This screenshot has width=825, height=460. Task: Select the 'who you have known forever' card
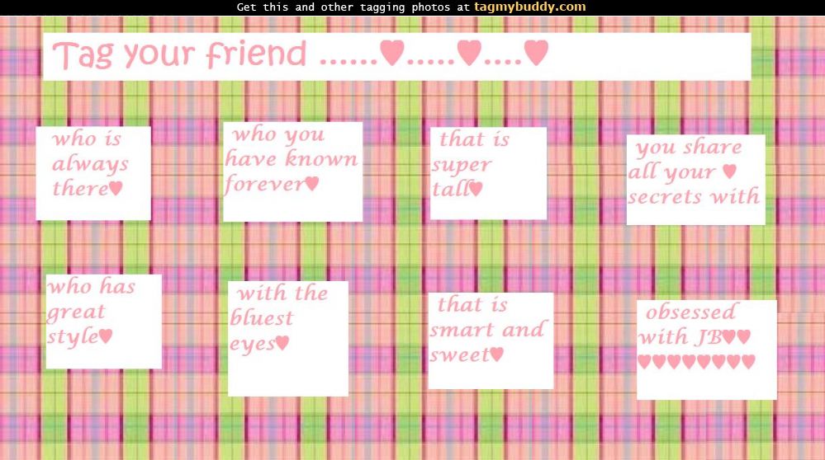pyautogui.click(x=292, y=171)
